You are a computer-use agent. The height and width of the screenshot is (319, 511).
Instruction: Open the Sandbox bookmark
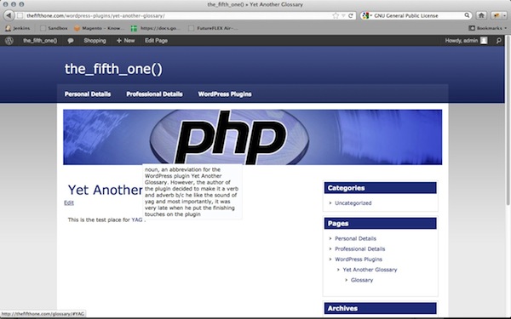tap(54, 28)
